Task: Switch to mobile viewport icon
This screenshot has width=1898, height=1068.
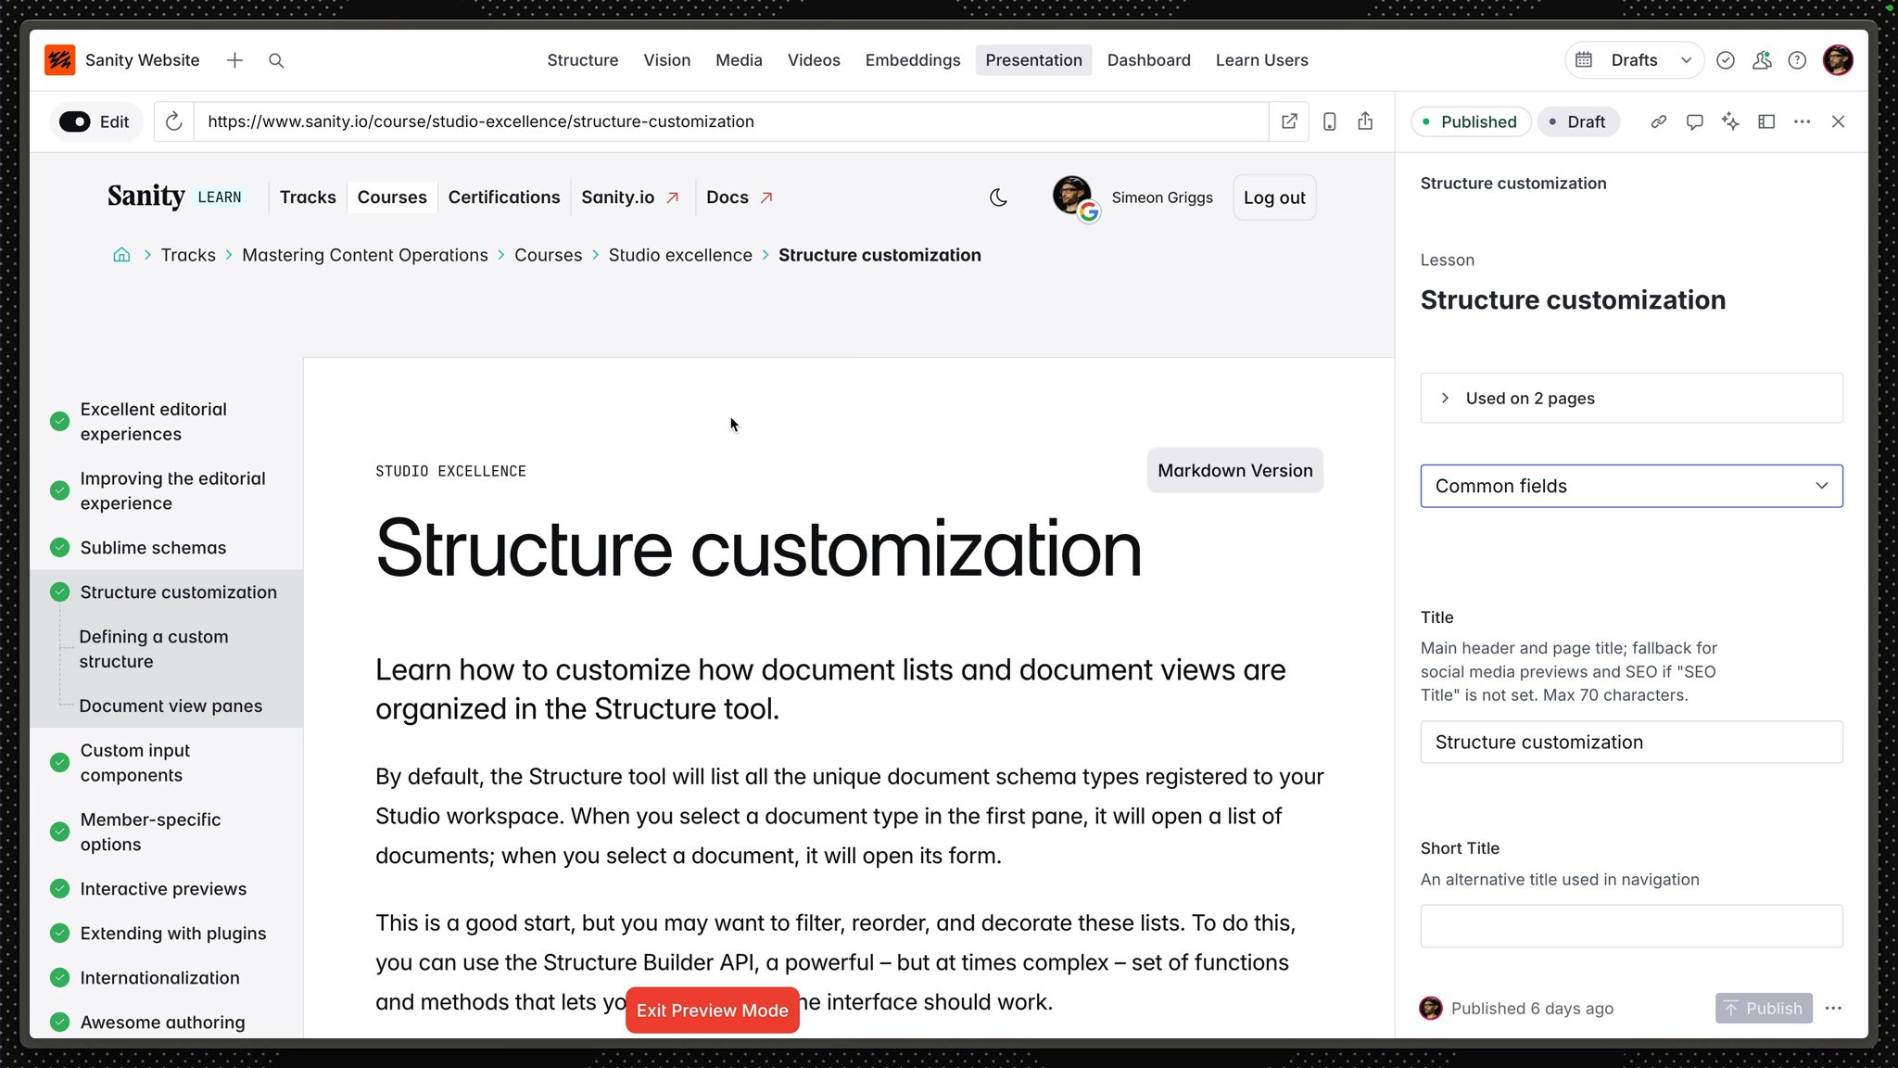Action: click(1329, 121)
